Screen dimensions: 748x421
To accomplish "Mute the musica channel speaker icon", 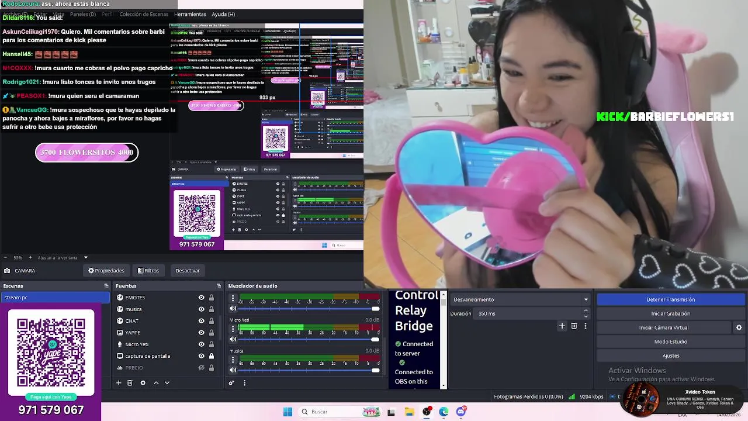I will tap(233, 370).
